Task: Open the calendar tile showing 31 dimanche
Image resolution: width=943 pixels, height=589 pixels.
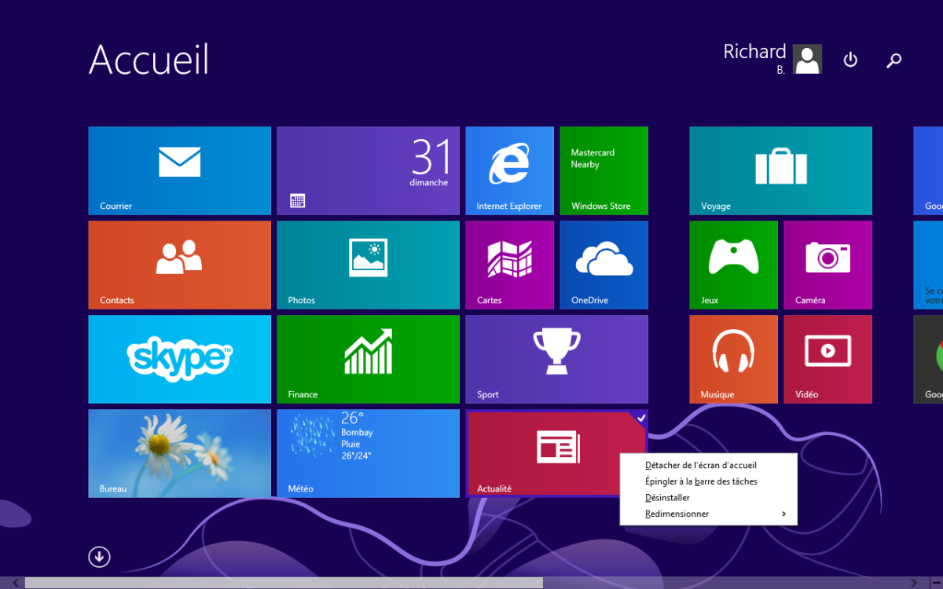Action: [369, 170]
